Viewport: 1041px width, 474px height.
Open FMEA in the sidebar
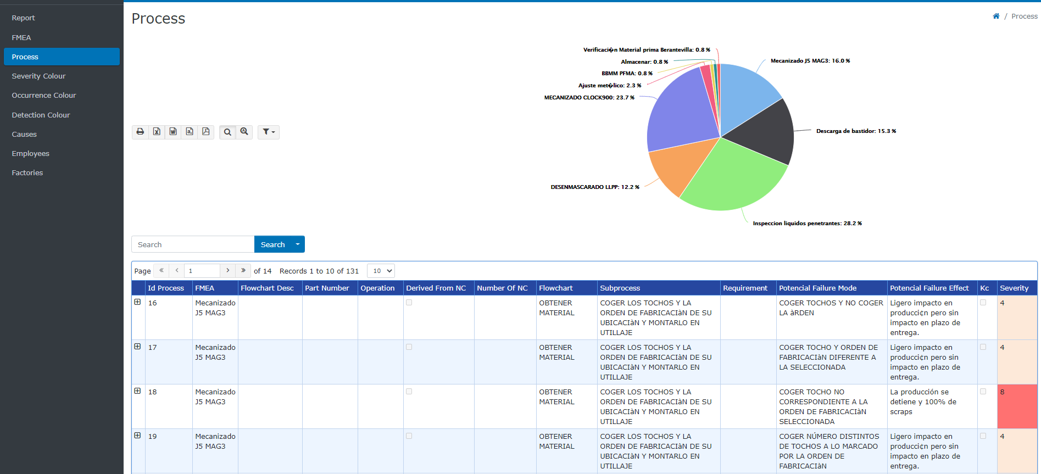[x=62, y=37]
